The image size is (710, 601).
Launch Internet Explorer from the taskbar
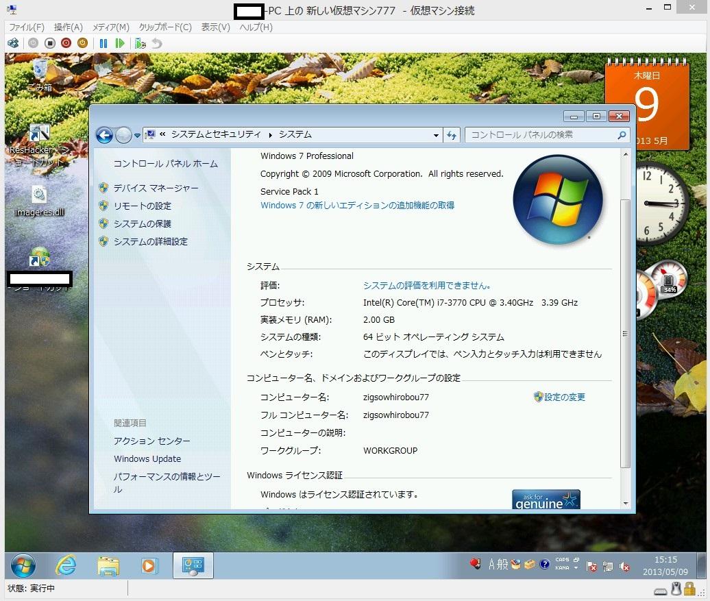pos(66,565)
